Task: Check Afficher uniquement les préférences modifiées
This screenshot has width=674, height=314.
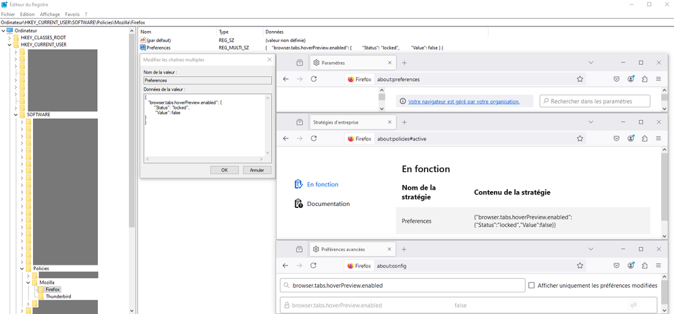Action: [x=531, y=285]
